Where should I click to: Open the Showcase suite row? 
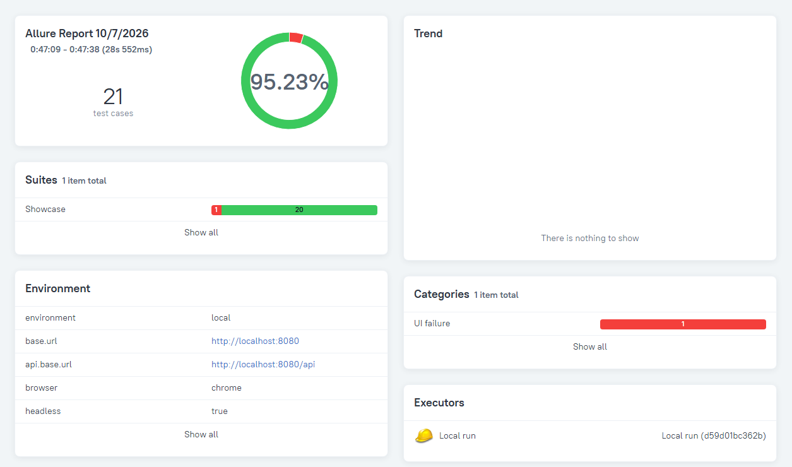201,210
